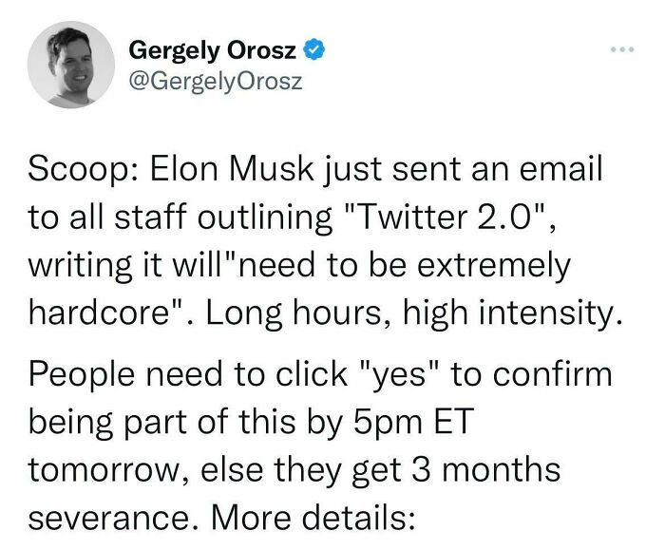Open the @GergelyOrosz handle link

tap(215, 81)
